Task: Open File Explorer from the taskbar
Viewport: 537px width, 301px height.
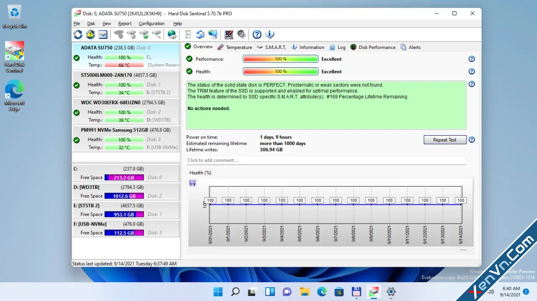Action: point(304,292)
